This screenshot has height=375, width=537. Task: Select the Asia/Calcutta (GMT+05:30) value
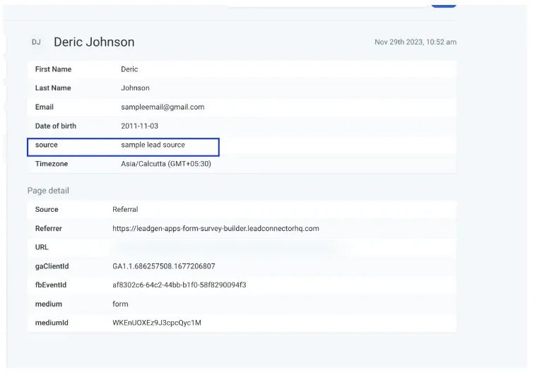[x=166, y=164]
